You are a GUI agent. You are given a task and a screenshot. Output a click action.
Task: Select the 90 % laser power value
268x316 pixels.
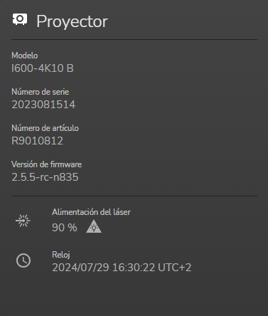65,228
